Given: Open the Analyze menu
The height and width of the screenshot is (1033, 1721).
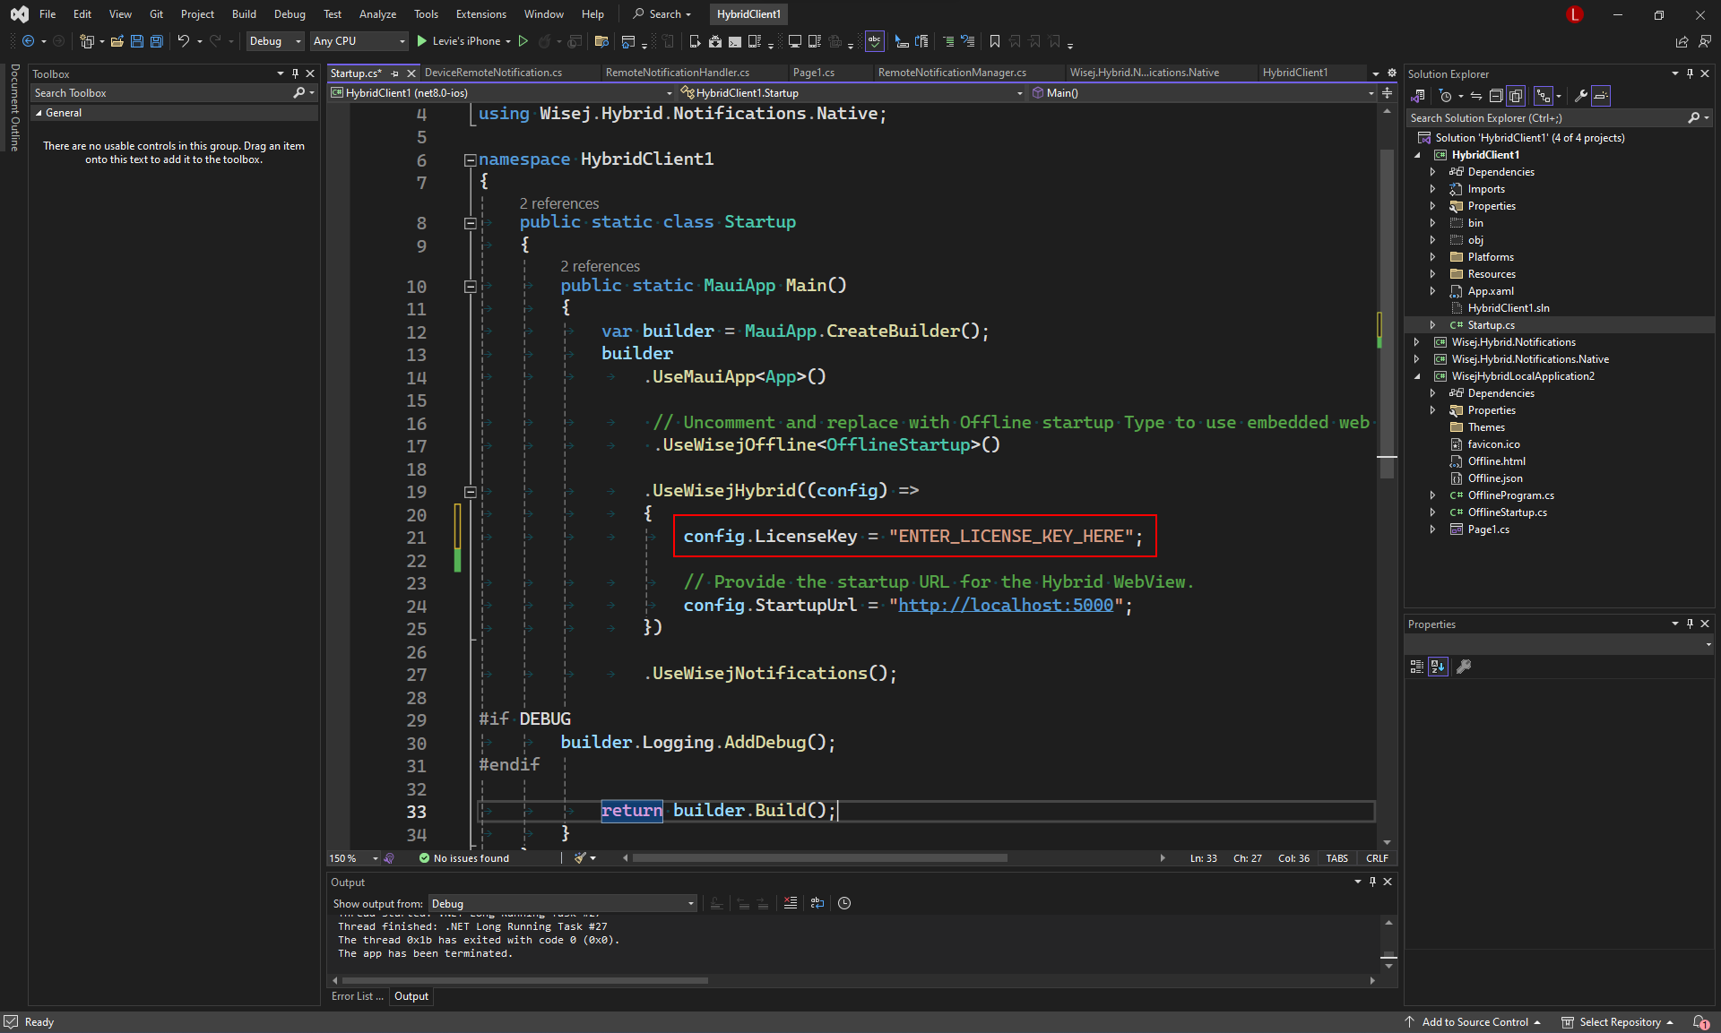Looking at the screenshot, I should [377, 14].
